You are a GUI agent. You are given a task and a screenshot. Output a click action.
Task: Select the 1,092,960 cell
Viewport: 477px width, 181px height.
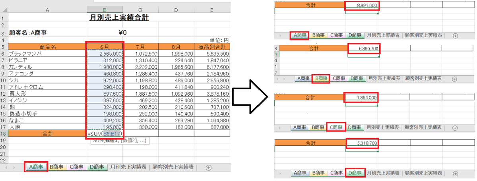(x=176, y=94)
